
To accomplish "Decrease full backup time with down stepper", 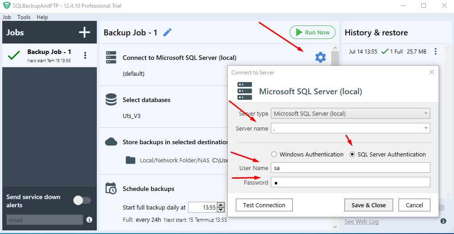I will 220,210.
